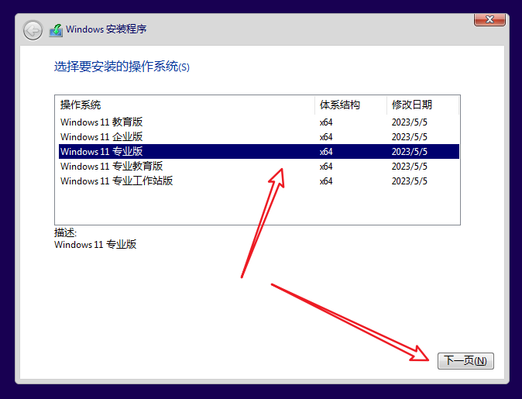Viewport: 522px width, 399px height.
Task: Click x64 in the 专业教育版 row
Action: (326, 167)
